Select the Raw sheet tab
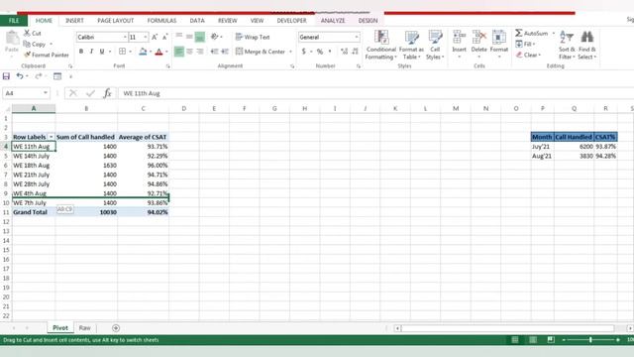Viewport: 634px width, 357px height. point(84,328)
